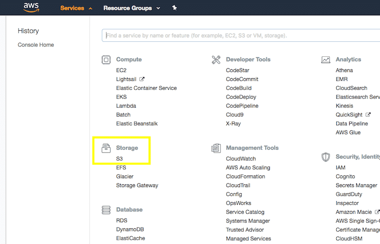Open CloudHSM
This screenshot has height=244, width=380.
tap(349, 239)
